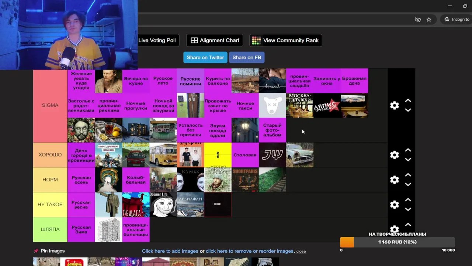Select the tea glass with lemon tile
This screenshot has width=472, height=266.
[x=108, y=130]
